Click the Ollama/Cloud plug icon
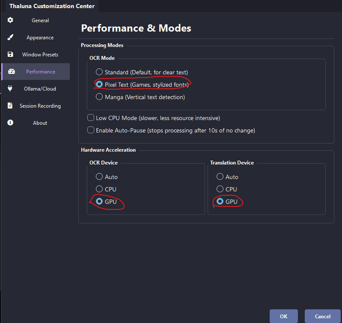Viewport: 342px width, 323px height. point(10,88)
